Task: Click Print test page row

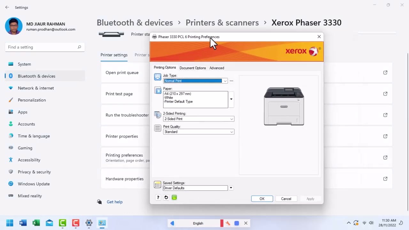Action: [246, 94]
